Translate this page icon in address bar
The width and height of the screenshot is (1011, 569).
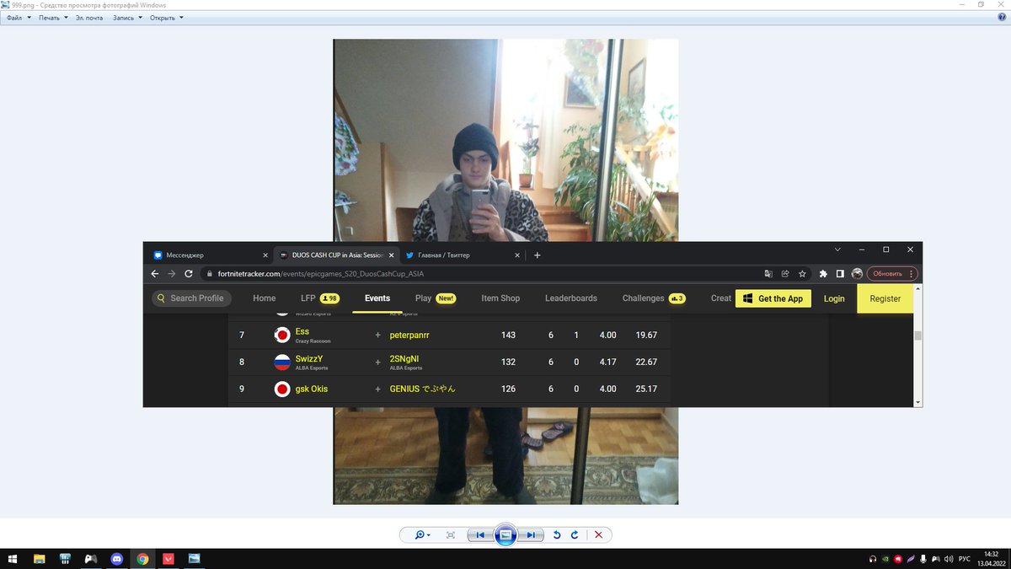[x=768, y=274]
